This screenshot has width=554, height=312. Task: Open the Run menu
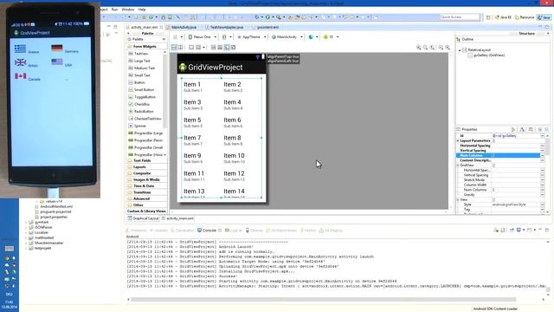pos(114,10)
